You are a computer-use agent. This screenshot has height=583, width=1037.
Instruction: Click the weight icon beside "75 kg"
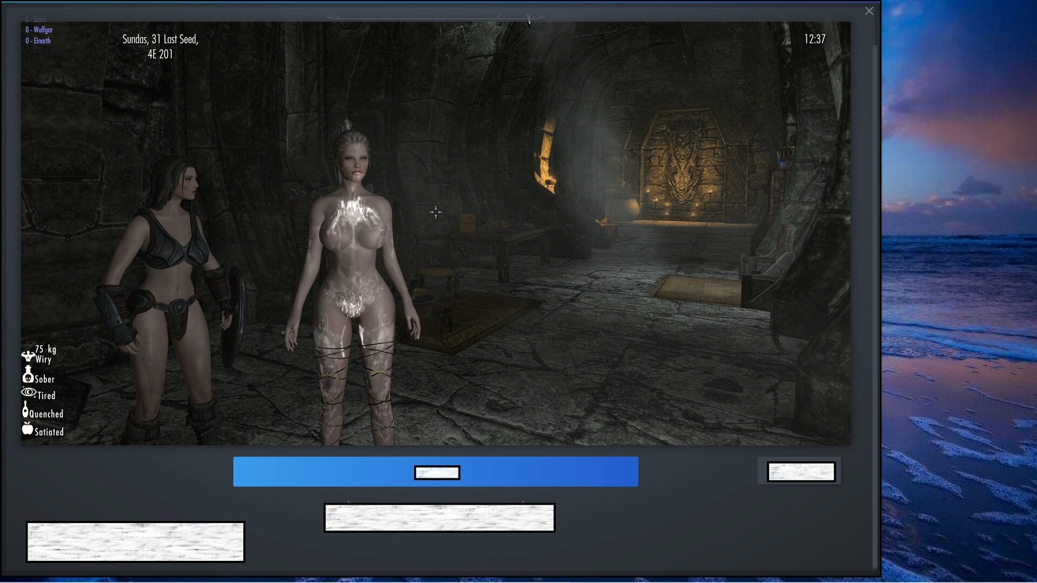[x=28, y=355]
